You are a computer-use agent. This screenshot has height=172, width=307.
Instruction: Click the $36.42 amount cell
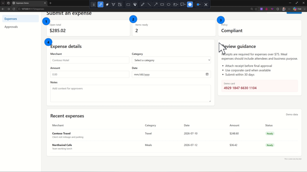pyautogui.click(x=233, y=145)
